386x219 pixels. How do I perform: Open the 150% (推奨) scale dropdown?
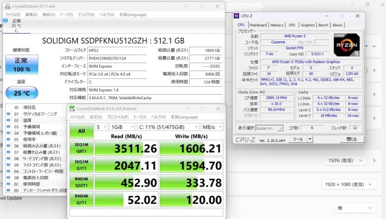[x=345, y=160]
